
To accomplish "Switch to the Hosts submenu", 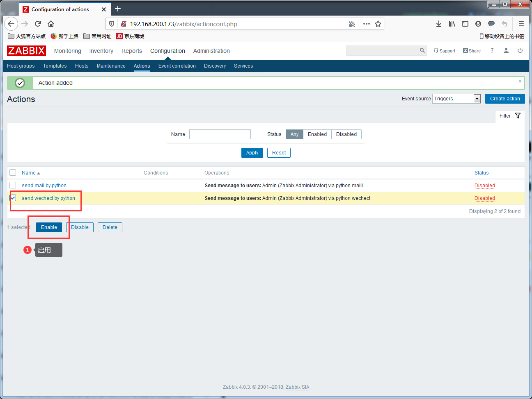I will (82, 66).
